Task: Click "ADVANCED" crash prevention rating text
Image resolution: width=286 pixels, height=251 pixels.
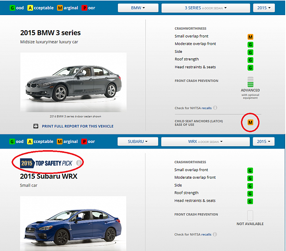Action: 250,90
